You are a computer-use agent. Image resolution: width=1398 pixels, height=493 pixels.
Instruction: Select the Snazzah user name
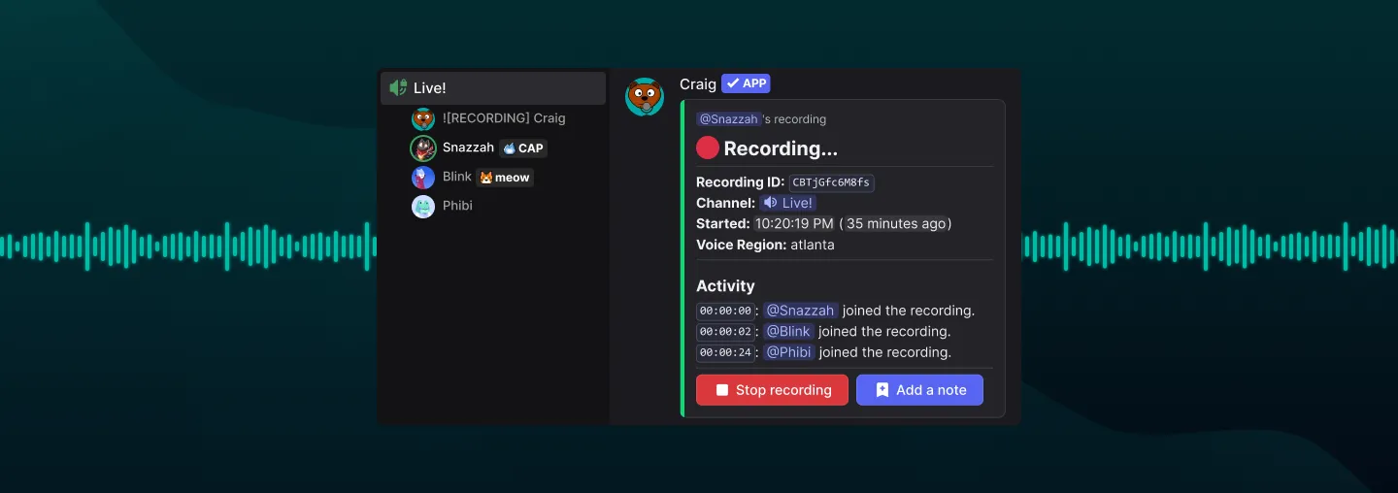pyautogui.click(x=468, y=148)
